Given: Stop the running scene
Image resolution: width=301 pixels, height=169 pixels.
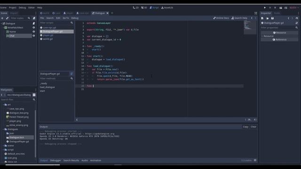Looking at the screenshot, I should 275,8.
